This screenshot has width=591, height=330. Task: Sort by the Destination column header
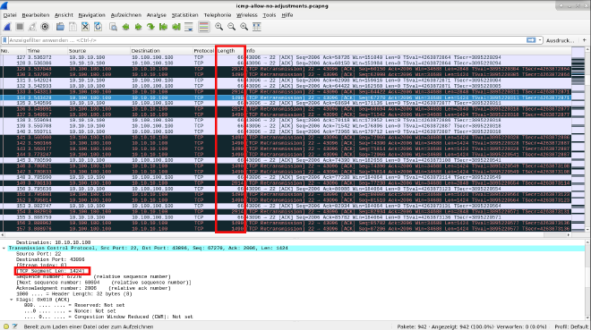point(161,51)
